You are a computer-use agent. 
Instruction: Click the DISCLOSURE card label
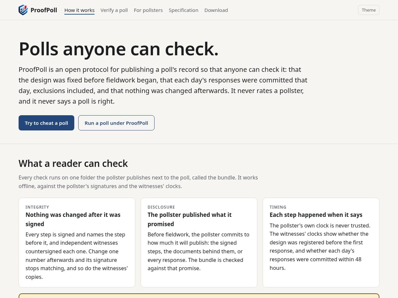coord(161,207)
